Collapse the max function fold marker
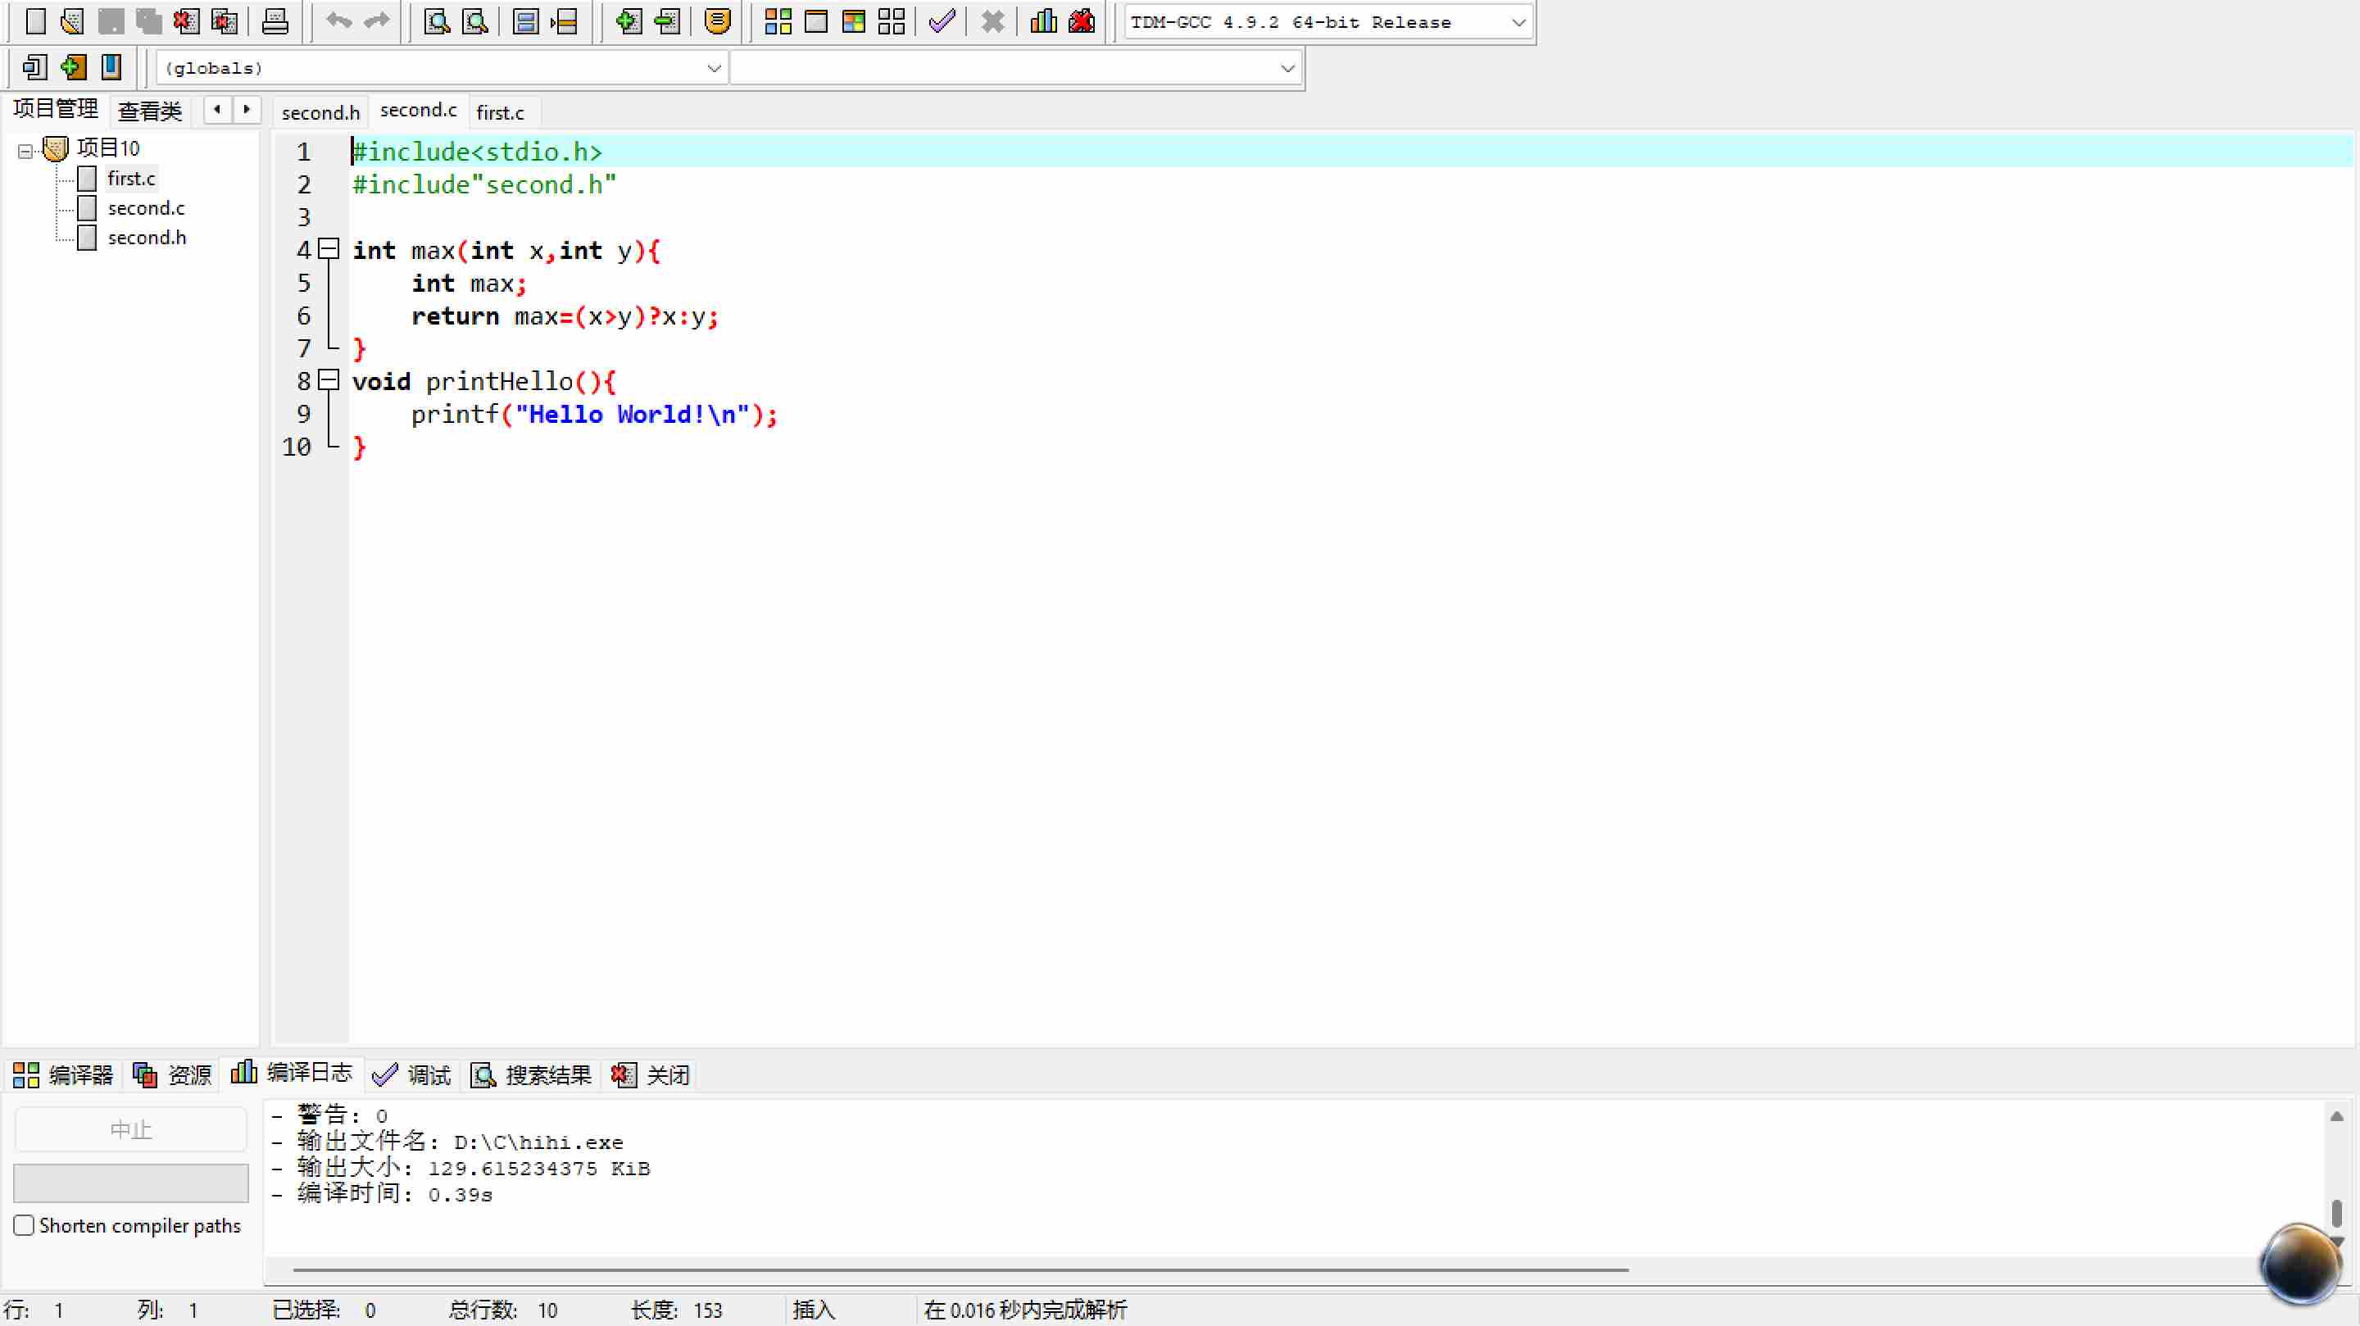2360x1326 pixels. click(329, 248)
